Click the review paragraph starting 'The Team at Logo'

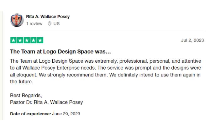[106, 71]
